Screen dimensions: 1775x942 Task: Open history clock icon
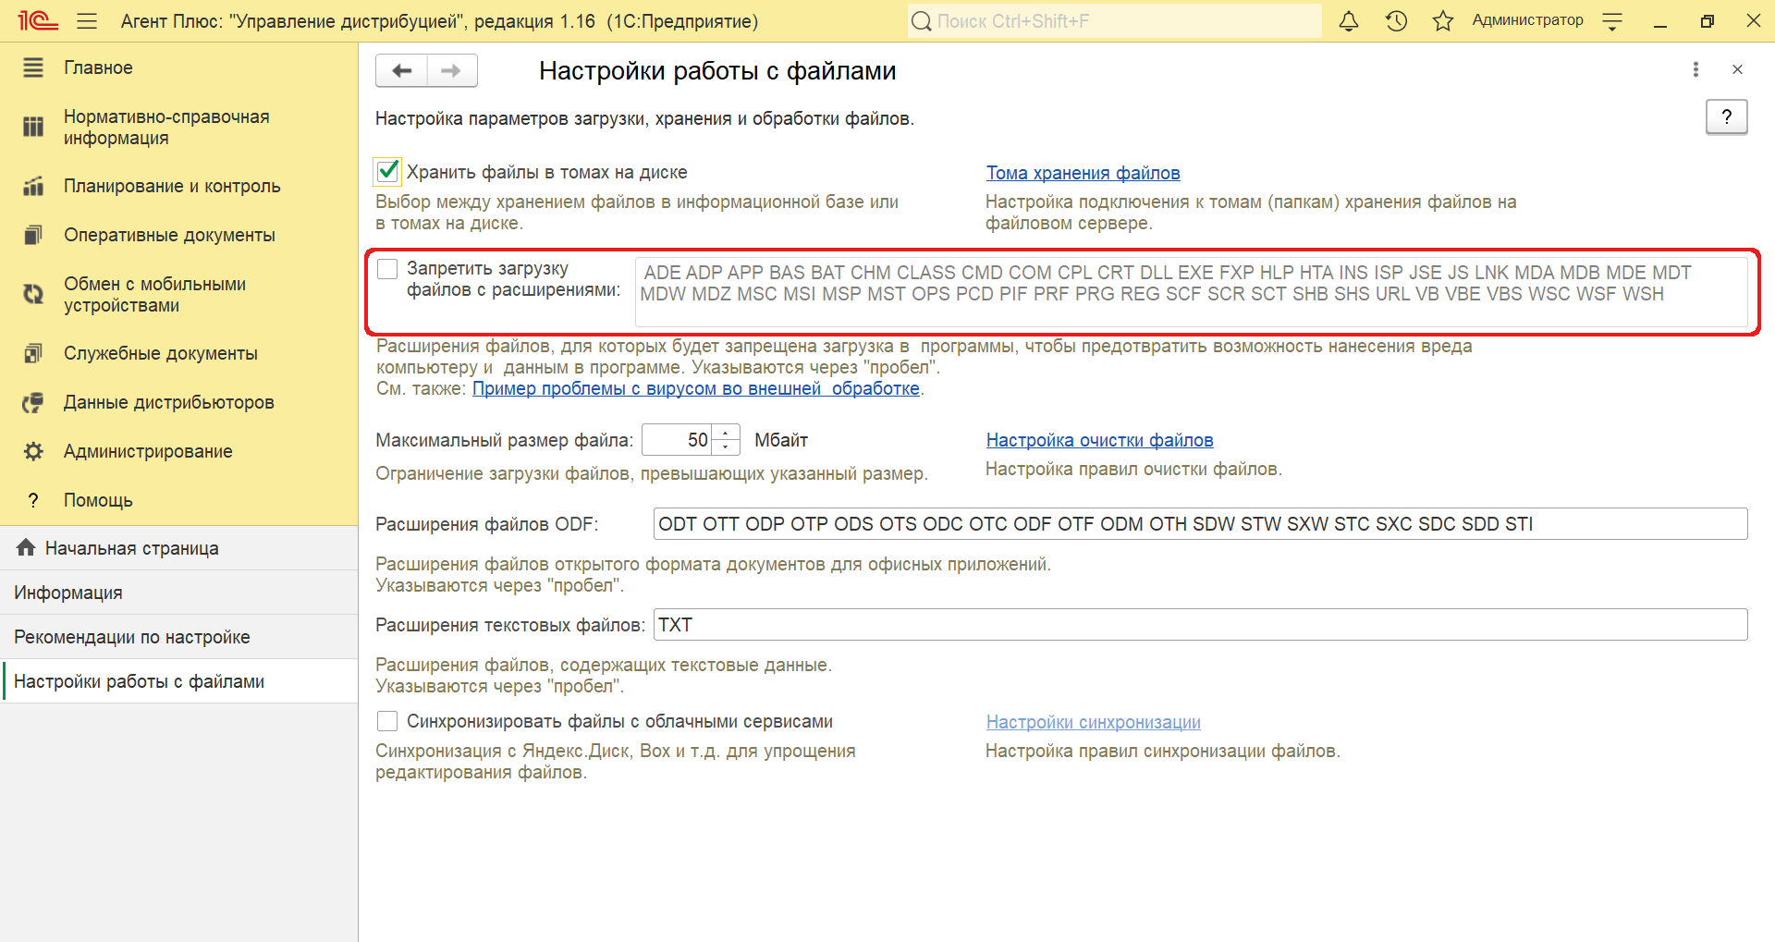1396,20
